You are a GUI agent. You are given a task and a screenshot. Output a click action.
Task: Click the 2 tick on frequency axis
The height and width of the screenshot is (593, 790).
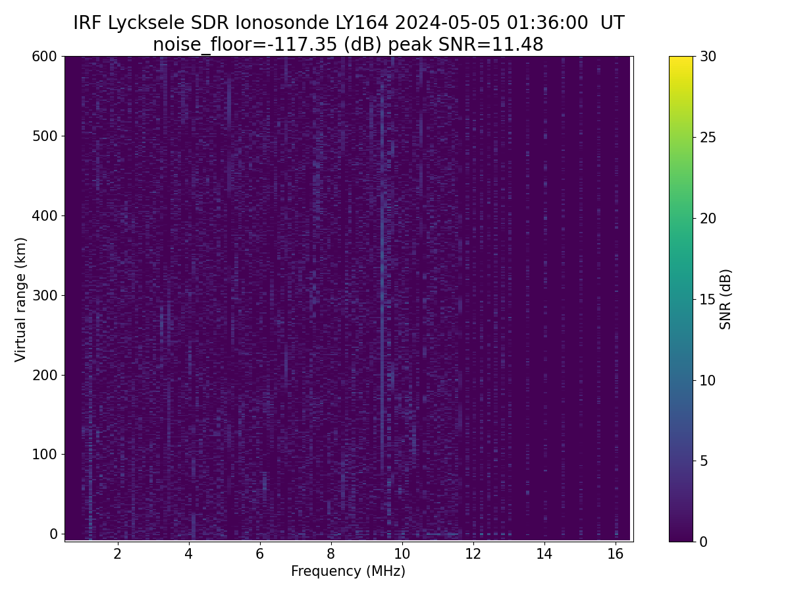(x=118, y=553)
